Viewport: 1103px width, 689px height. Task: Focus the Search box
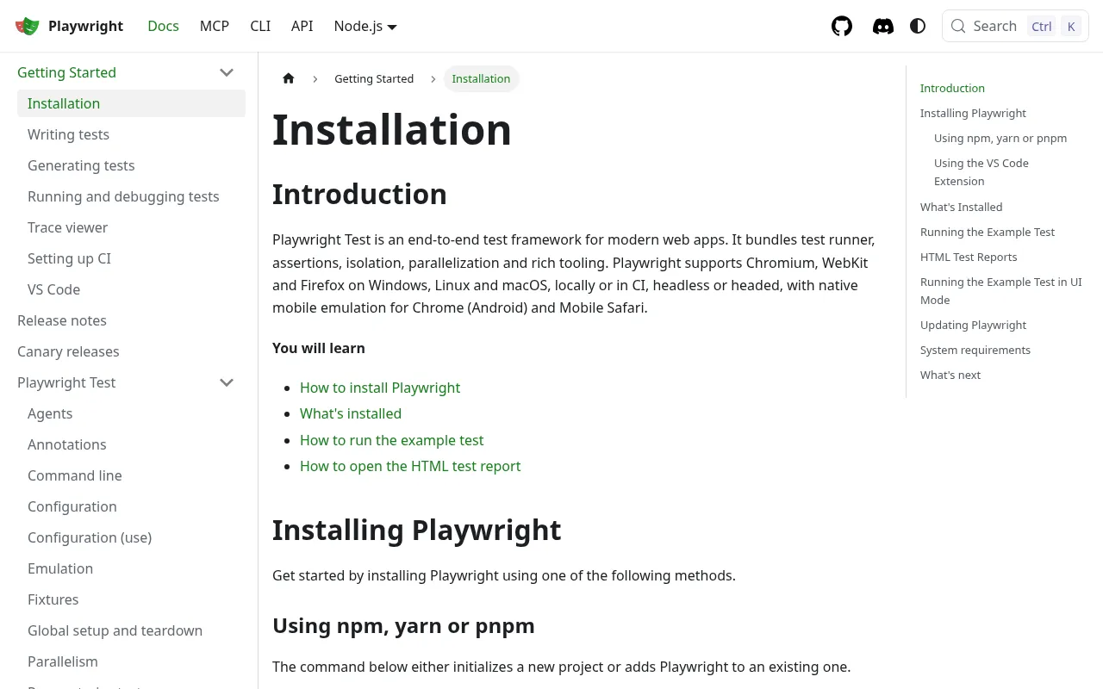coord(1015,26)
